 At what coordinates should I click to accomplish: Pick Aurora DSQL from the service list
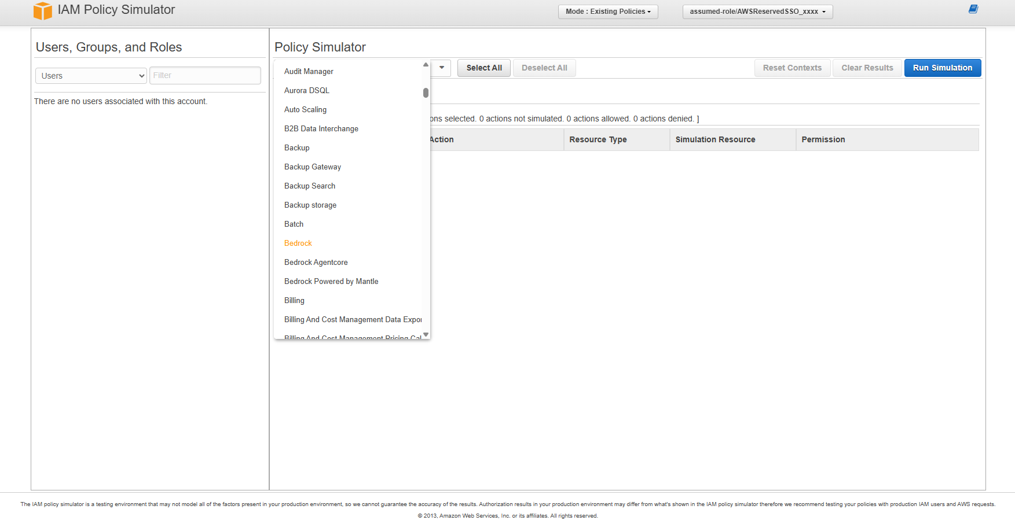click(x=307, y=91)
